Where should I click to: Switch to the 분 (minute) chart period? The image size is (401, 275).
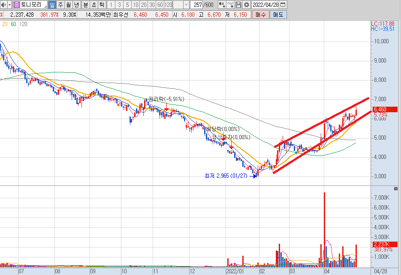(x=86, y=5)
